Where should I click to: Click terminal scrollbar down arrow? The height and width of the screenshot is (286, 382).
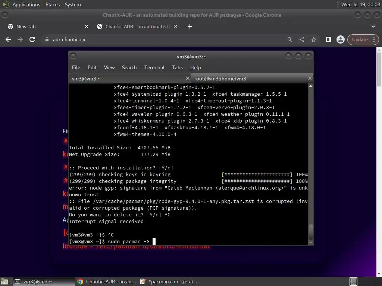pos(311,242)
